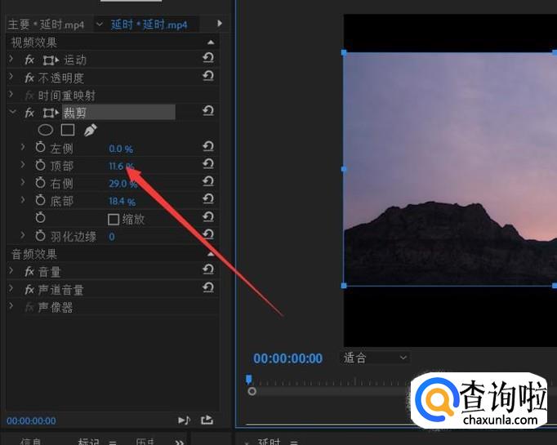Expand the 声道音量 effect
The width and height of the screenshot is (557, 445).
tap(11, 288)
